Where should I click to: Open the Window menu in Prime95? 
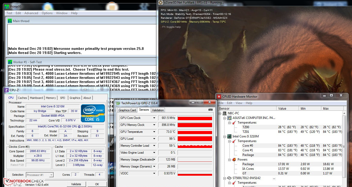point(62,13)
